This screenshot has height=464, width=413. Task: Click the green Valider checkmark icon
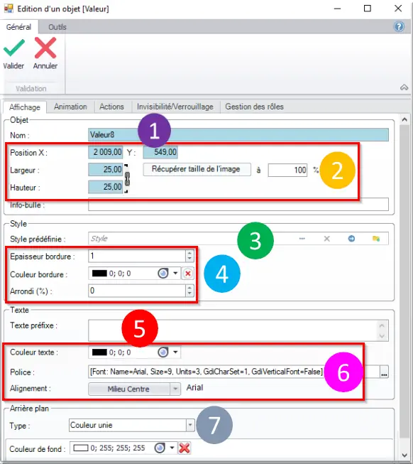click(x=14, y=48)
